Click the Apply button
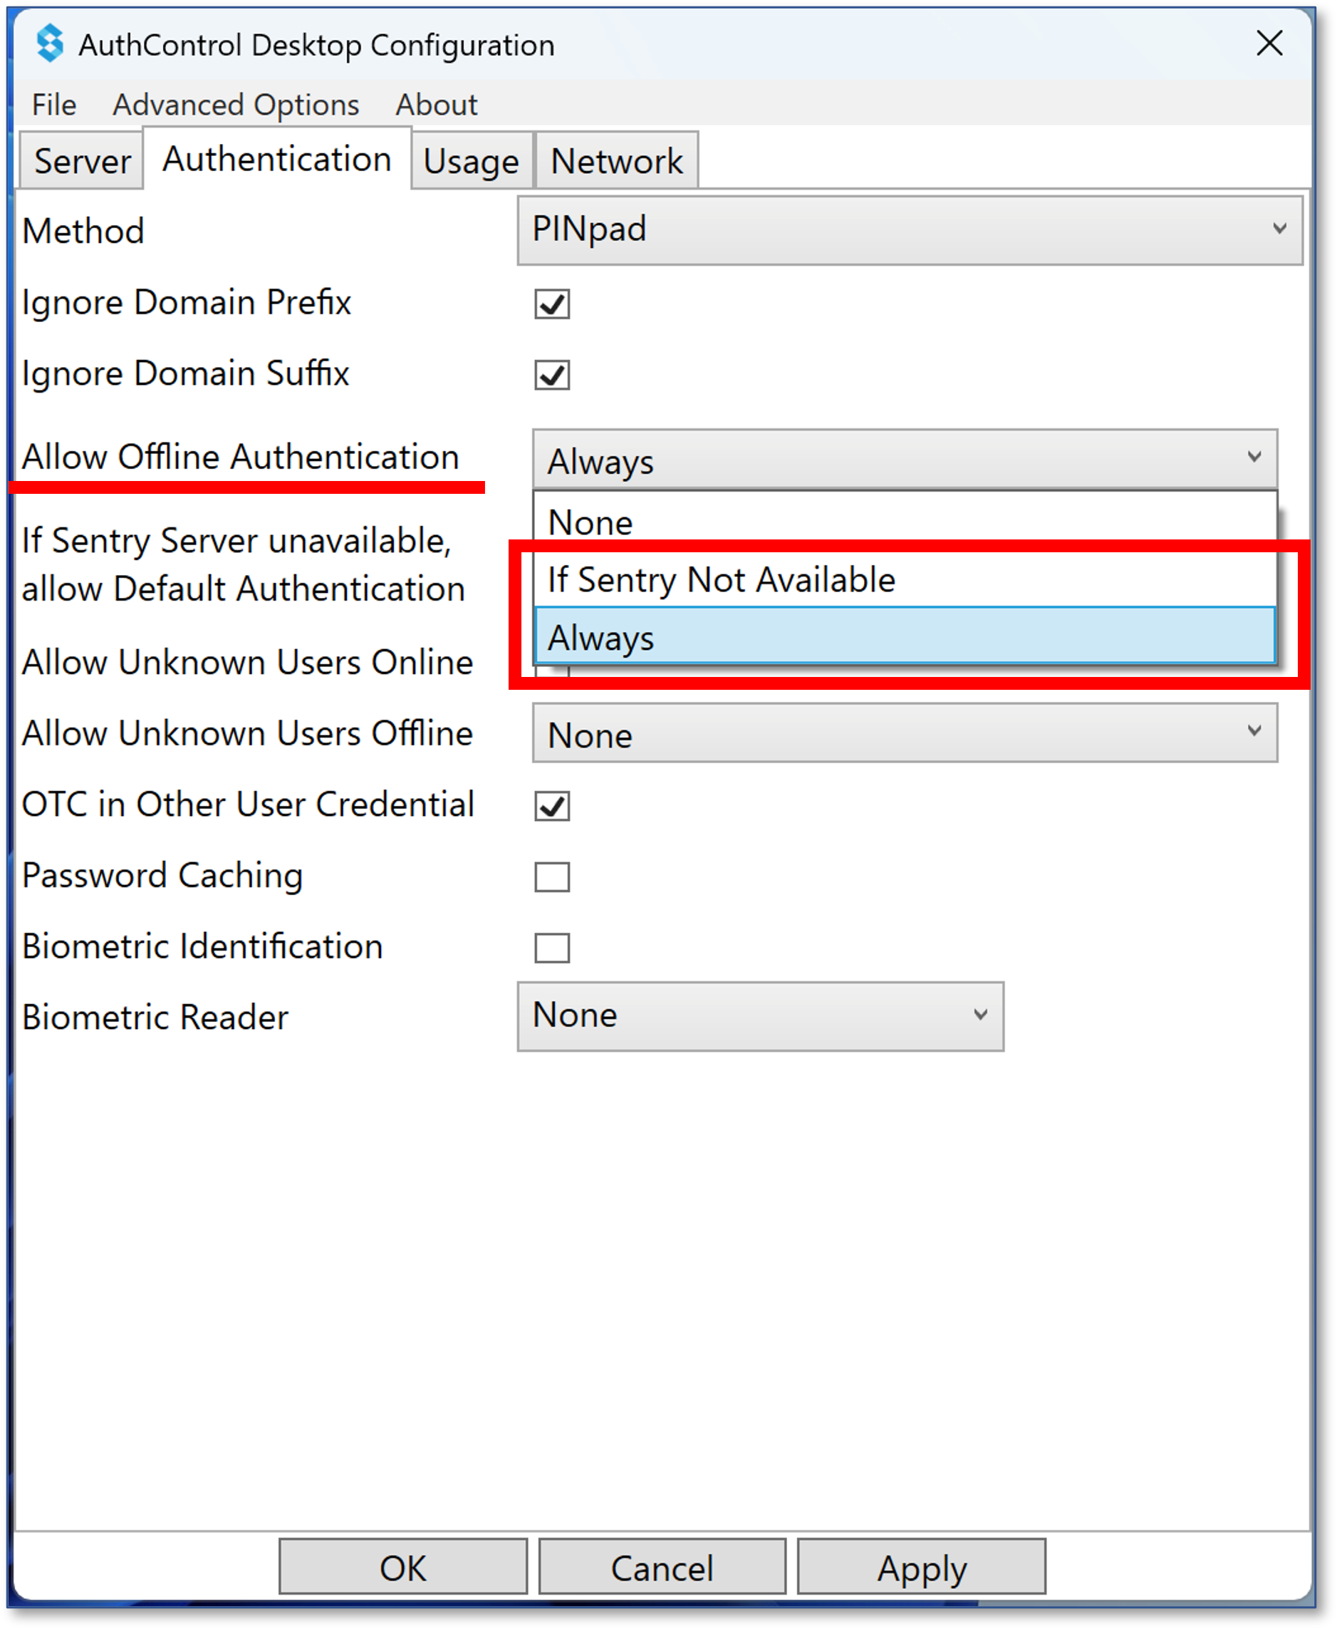The width and height of the screenshot is (1337, 1629). (922, 1567)
